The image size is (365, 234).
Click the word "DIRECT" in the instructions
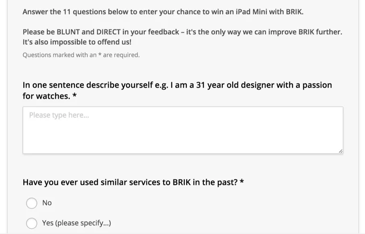109,32
